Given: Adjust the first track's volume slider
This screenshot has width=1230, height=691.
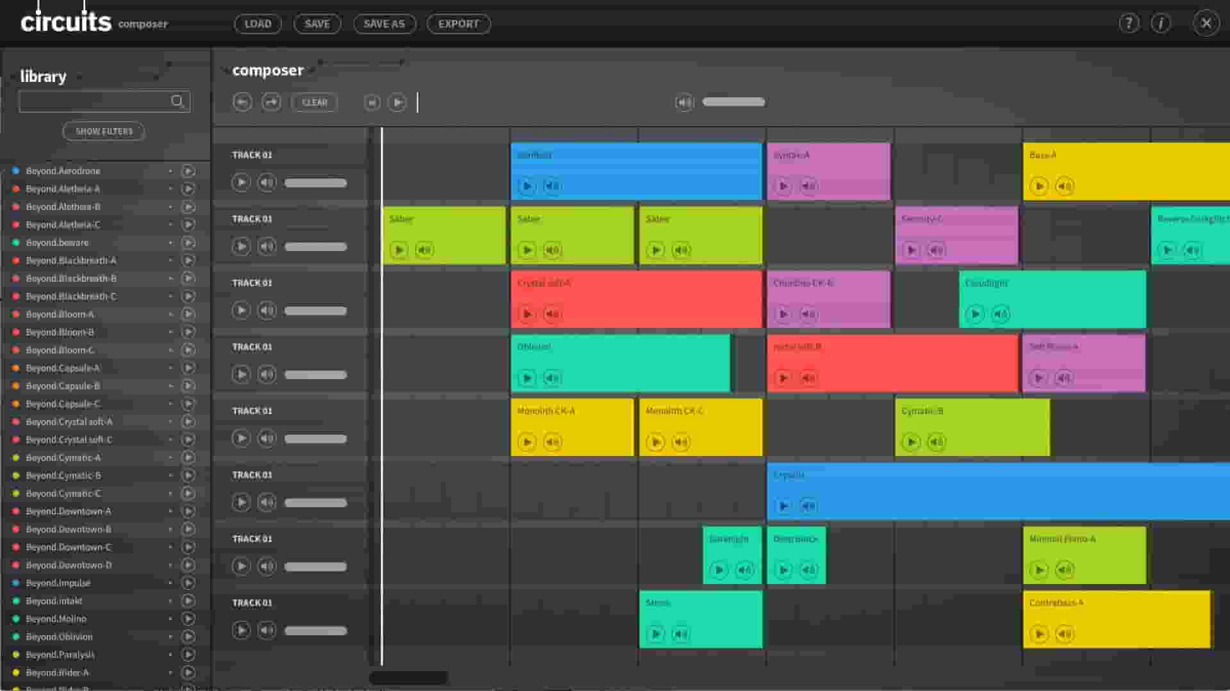Looking at the screenshot, I should (x=315, y=182).
